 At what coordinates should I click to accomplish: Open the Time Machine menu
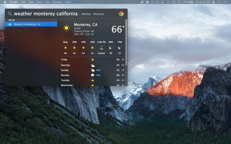tap(168, 2)
